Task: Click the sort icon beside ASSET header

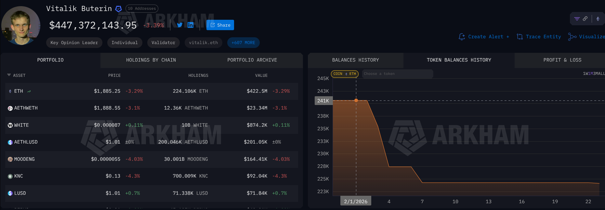Action: pyautogui.click(x=9, y=75)
